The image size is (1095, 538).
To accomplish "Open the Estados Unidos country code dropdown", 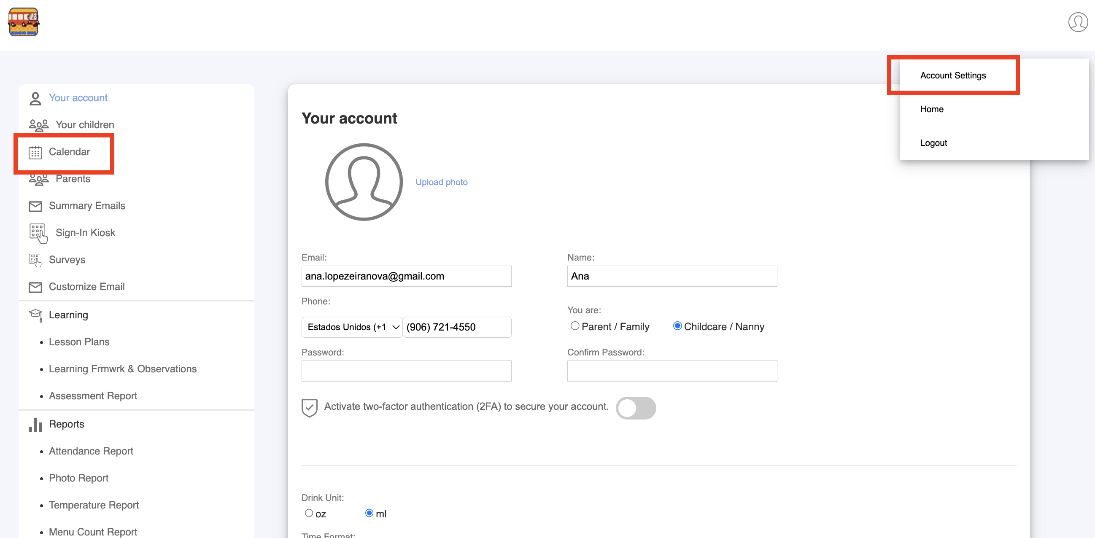I will [x=351, y=327].
